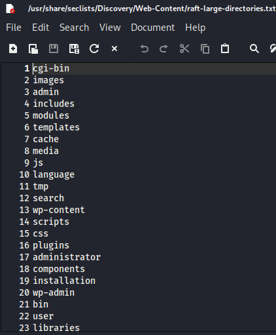The width and height of the screenshot is (276, 335).
Task: Click the line 'scripts'
Action: point(51,222)
